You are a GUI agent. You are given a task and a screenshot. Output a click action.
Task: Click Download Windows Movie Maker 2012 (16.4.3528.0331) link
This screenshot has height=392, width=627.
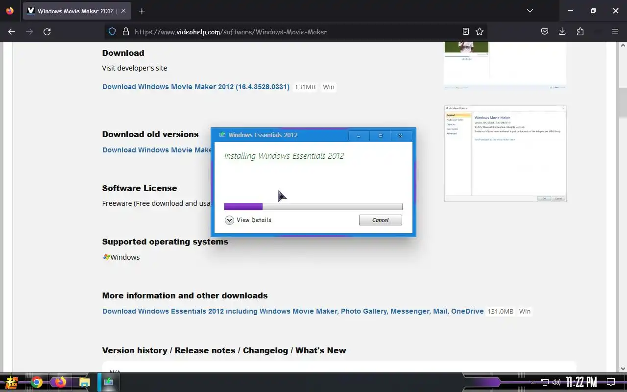196,87
